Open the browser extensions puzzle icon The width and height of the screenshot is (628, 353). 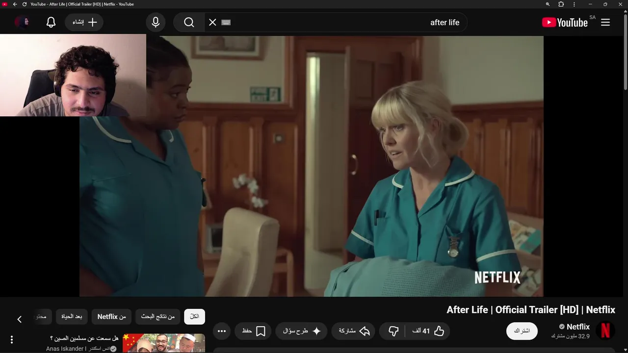pyautogui.click(x=561, y=4)
